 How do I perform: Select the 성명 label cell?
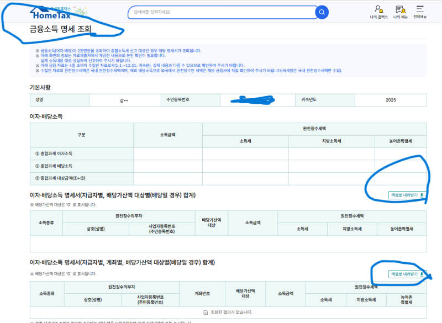pos(60,100)
